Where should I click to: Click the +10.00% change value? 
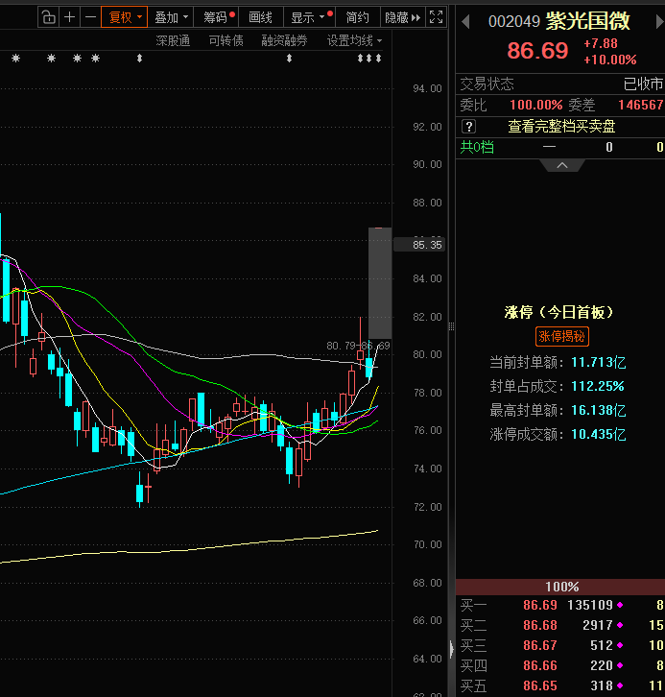[x=610, y=60]
